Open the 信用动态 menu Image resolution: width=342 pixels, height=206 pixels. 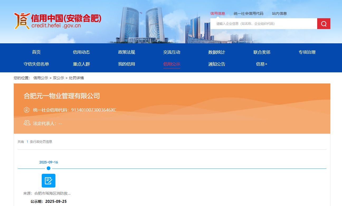pos(82,52)
